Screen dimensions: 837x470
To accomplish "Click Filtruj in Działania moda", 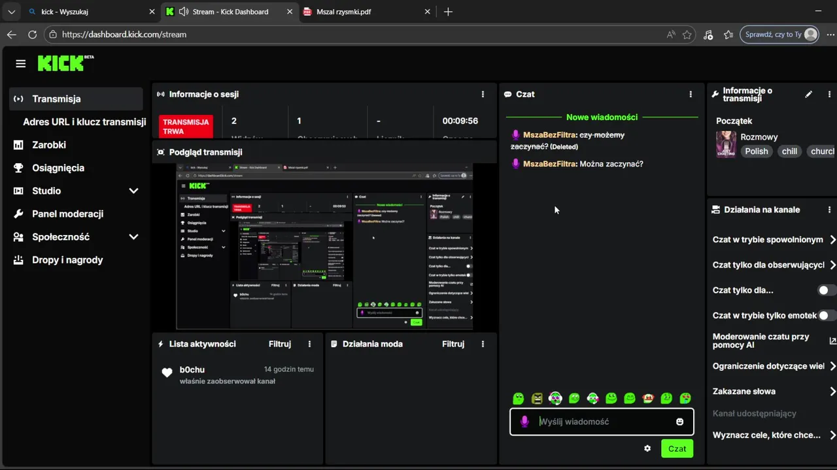I will pyautogui.click(x=453, y=344).
